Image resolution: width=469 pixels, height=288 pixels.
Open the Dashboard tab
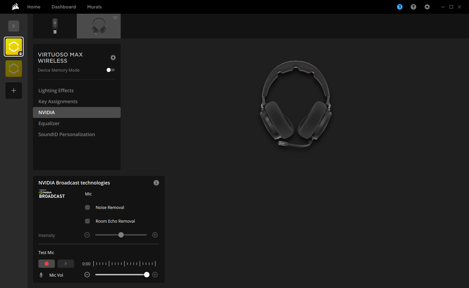click(64, 7)
